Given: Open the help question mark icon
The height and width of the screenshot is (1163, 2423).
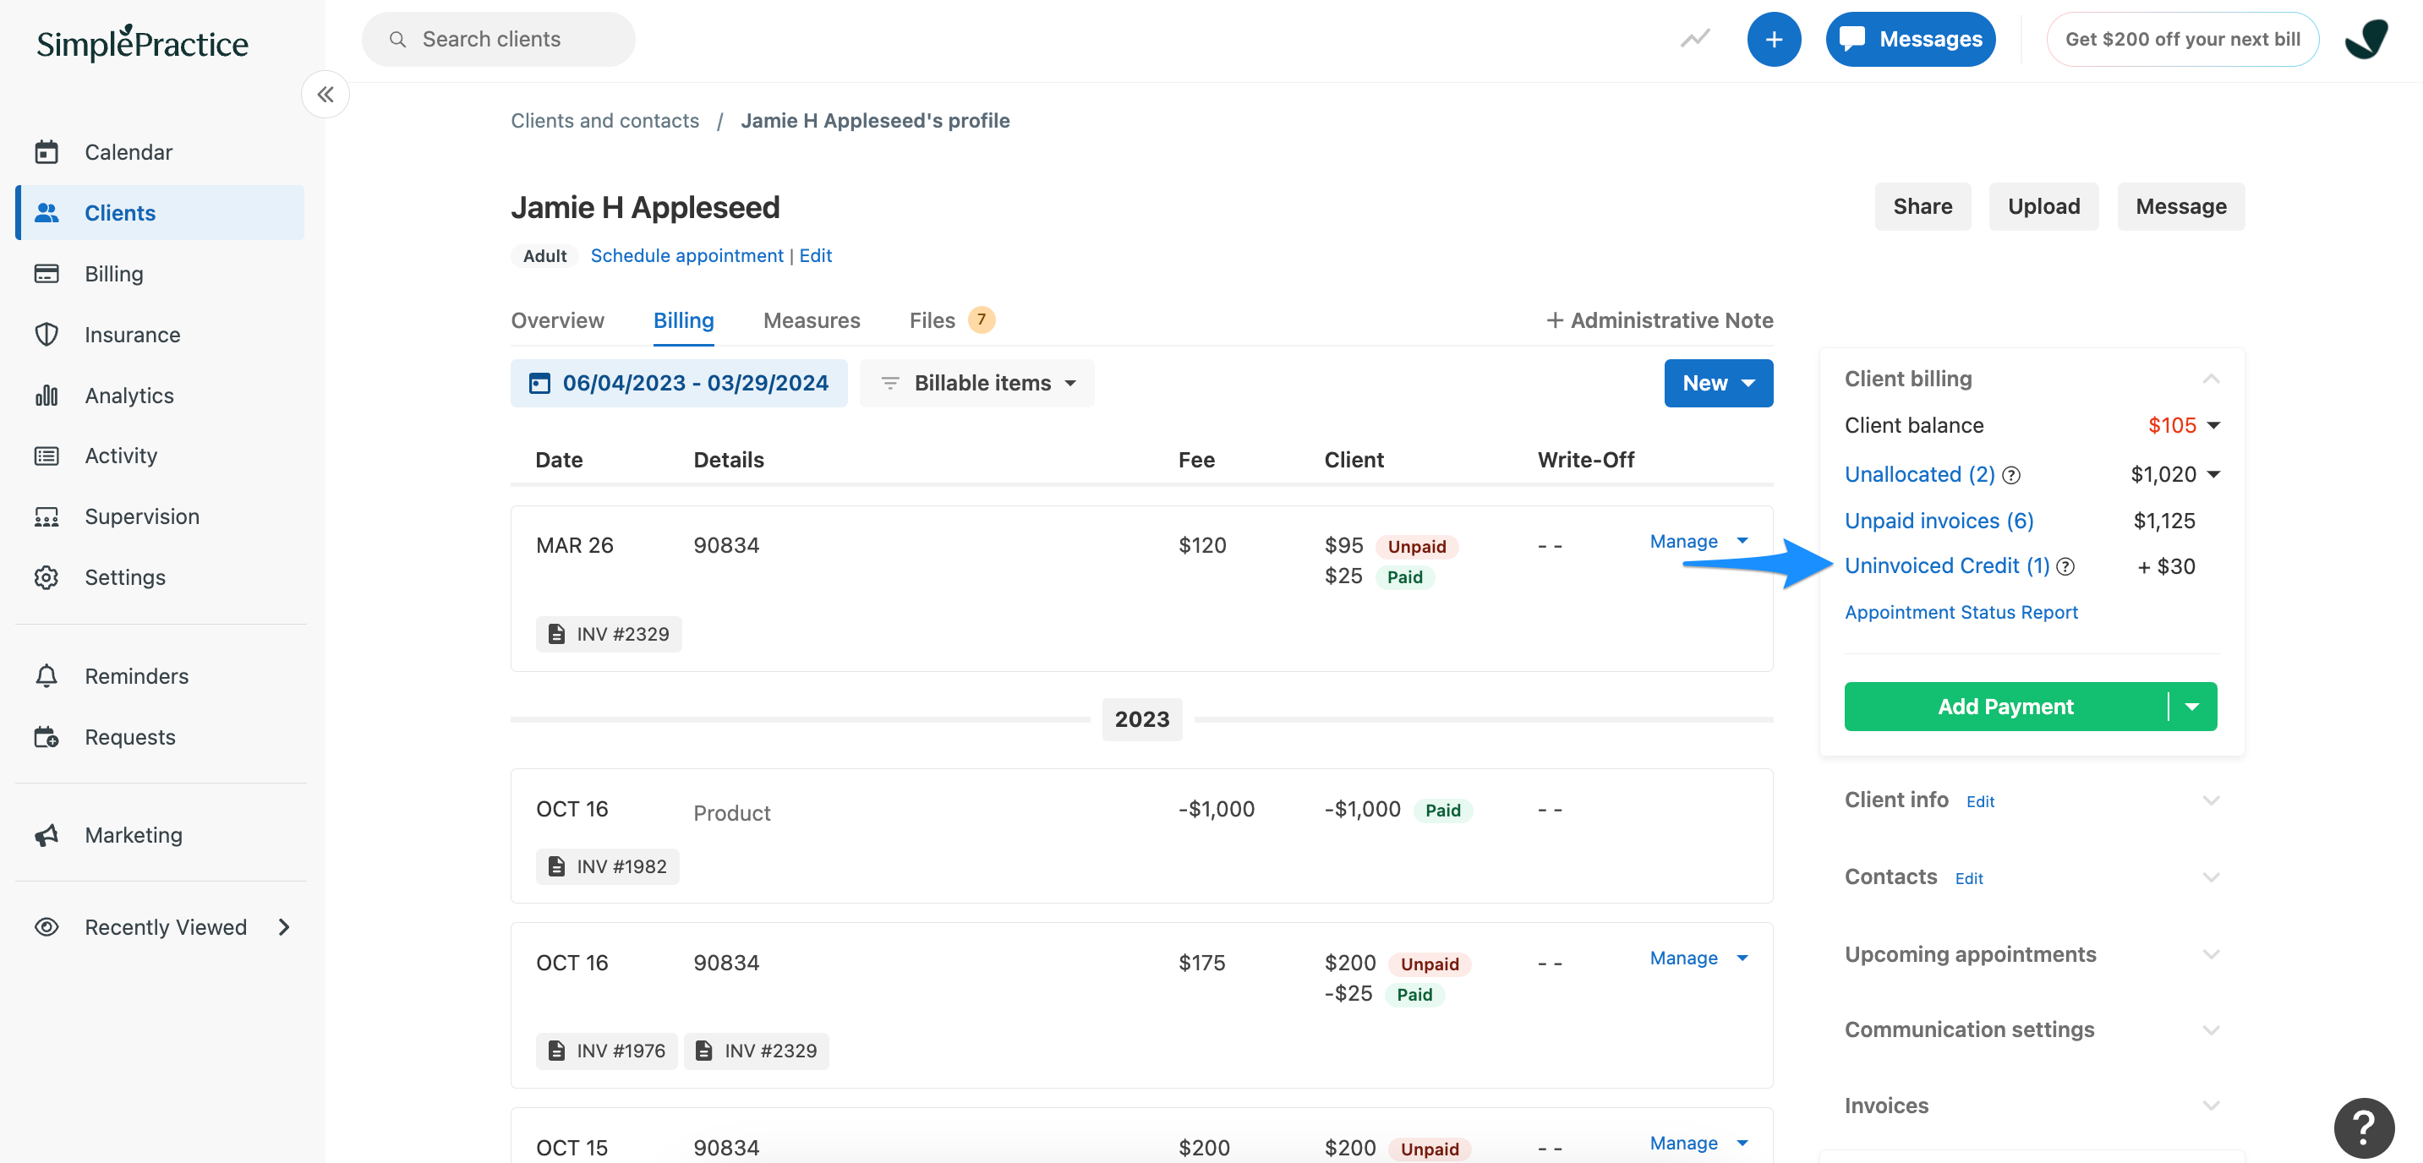Looking at the screenshot, I should [2364, 1128].
